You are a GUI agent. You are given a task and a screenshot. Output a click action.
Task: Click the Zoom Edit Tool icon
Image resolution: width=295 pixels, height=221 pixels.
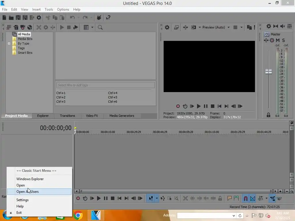point(176,199)
